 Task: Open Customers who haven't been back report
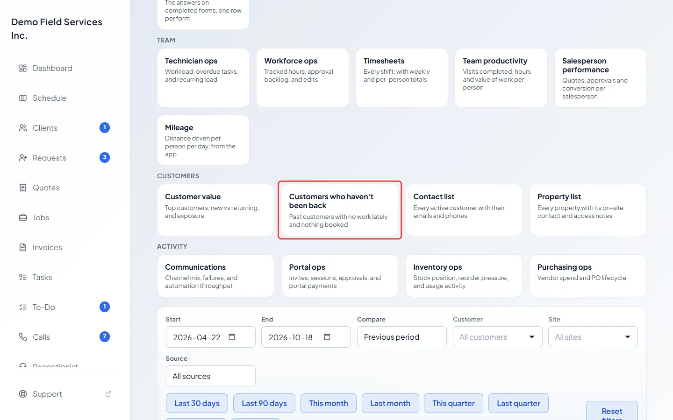[340, 210]
